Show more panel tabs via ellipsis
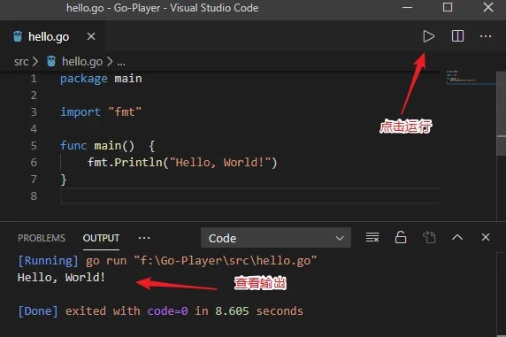The image size is (506, 337). point(144,238)
